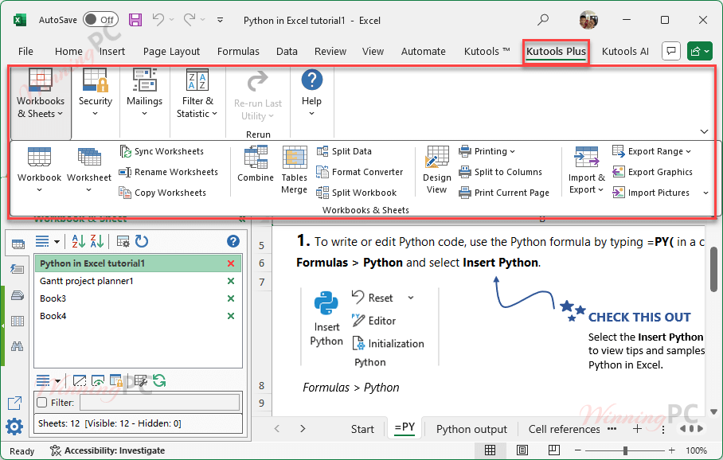This screenshot has height=460, width=723.
Task: Open the Page Layout ribbon tab
Action: [x=171, y=51]
